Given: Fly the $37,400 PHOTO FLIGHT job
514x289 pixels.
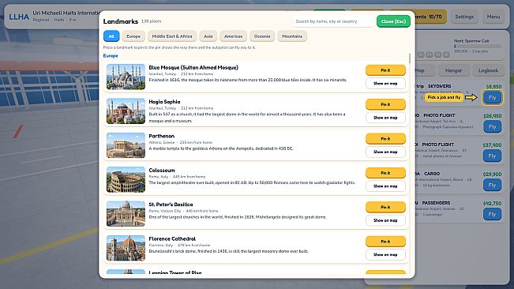Looking at the screenshot, I should (x=492, y=156).
